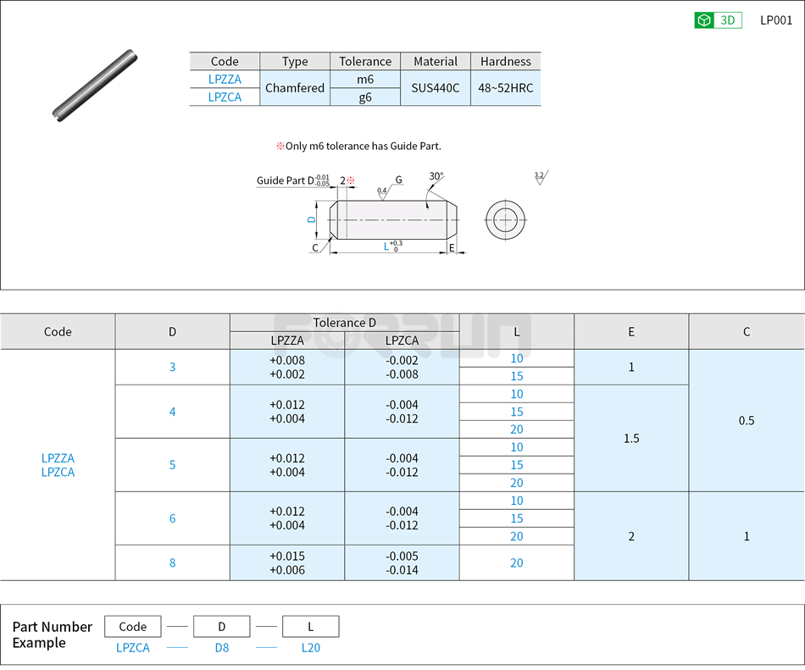The image size is (805, 670).
Task: Select diameter value 3 in D column
Action: 171,368
